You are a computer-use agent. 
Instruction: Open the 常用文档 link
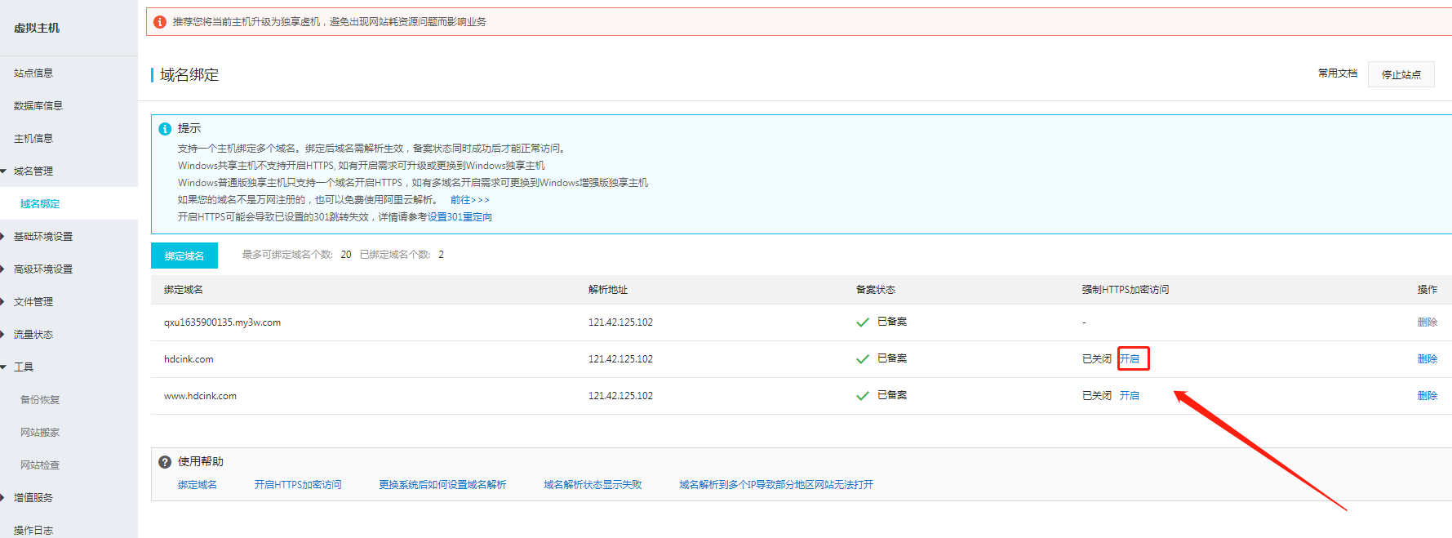tap(1338, 73)
